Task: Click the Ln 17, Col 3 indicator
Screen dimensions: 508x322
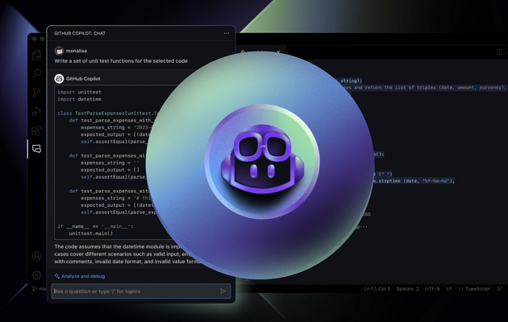Action: click(x=376, y=289)
